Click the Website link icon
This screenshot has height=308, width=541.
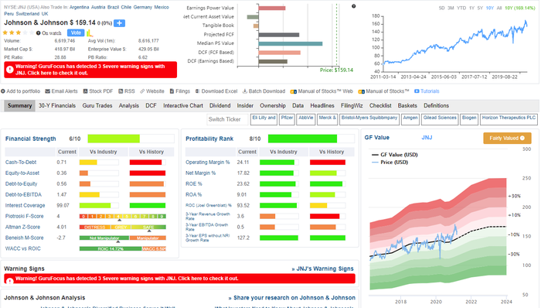pos(142,91)
